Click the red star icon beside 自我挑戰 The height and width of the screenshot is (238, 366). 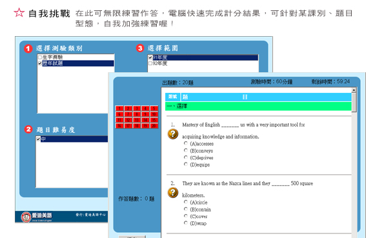[x=19, y=13]
